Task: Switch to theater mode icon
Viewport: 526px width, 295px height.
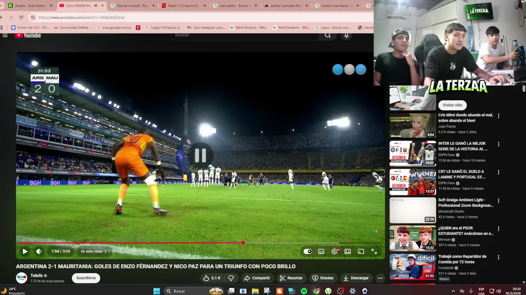Action: pyautogui.click(x=348, y=251)
